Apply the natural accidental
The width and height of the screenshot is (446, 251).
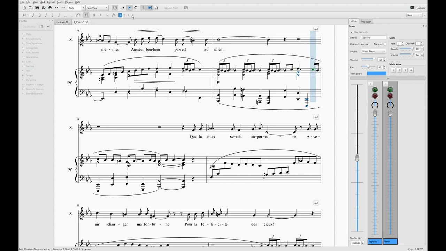101,15
